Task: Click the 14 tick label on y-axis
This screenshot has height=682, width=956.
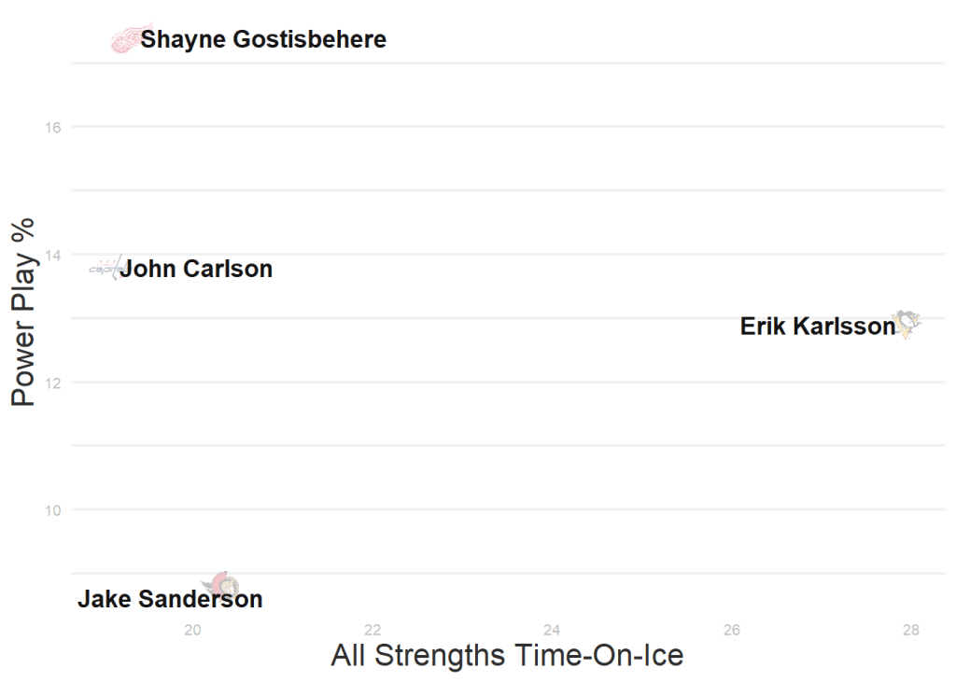Action: click(x=53, y=255)
